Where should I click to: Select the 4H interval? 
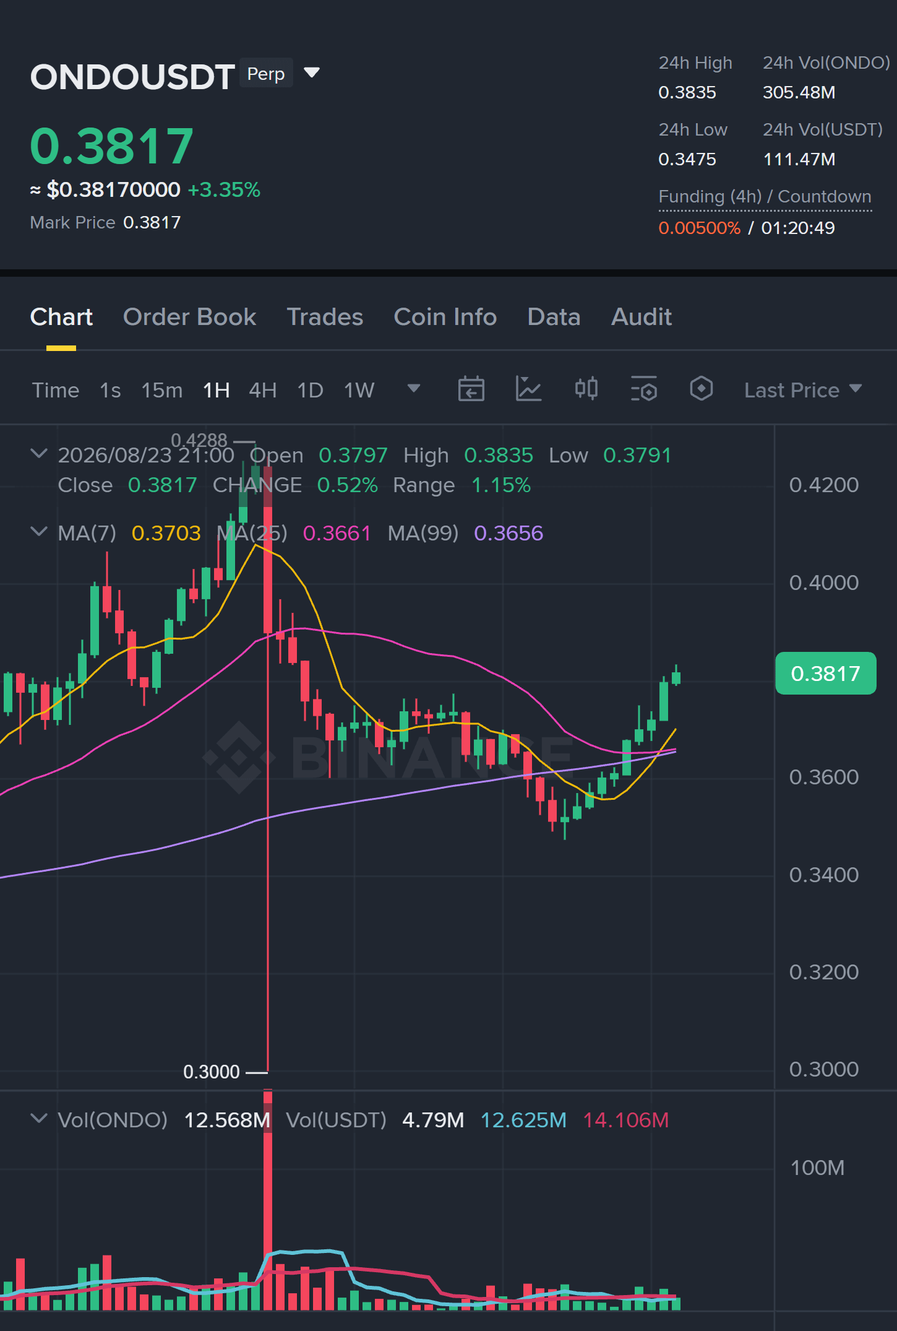point(263,390)
